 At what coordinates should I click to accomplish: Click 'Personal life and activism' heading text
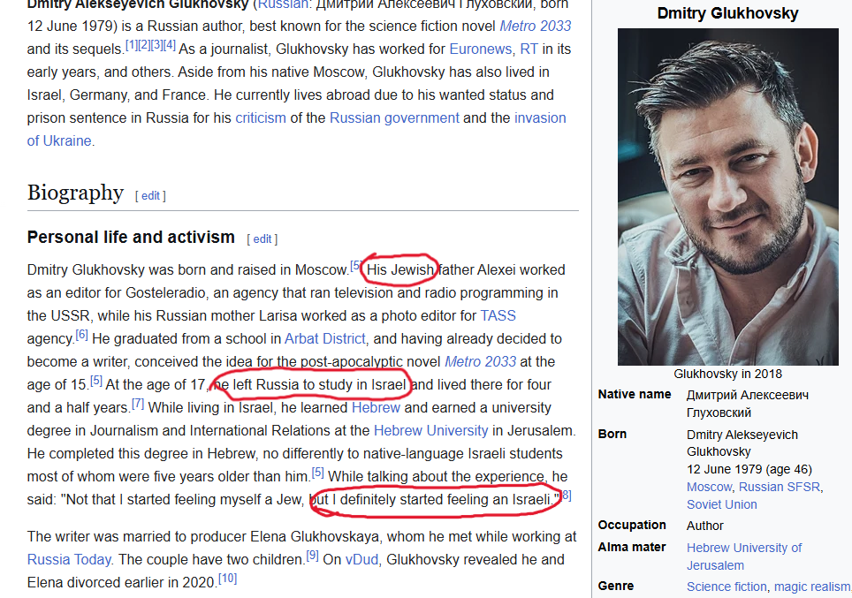[131, 237]
